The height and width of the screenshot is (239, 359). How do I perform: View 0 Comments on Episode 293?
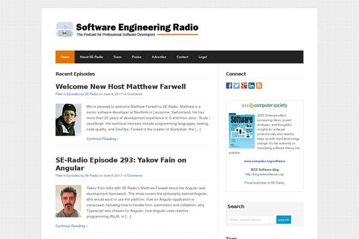[x=133, y=176]
